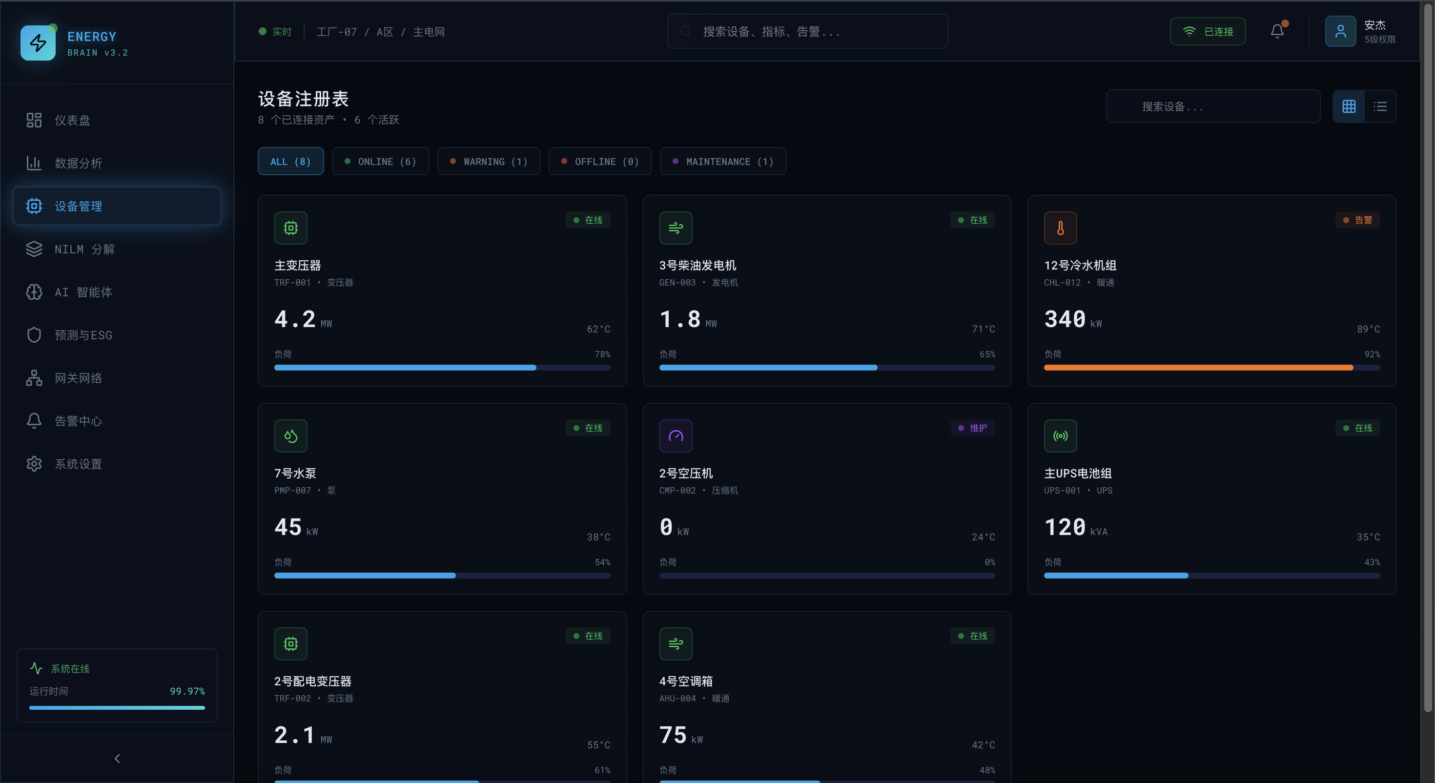Click the 已连接 connection status button
The image size is (1435, 783).
1208,32
